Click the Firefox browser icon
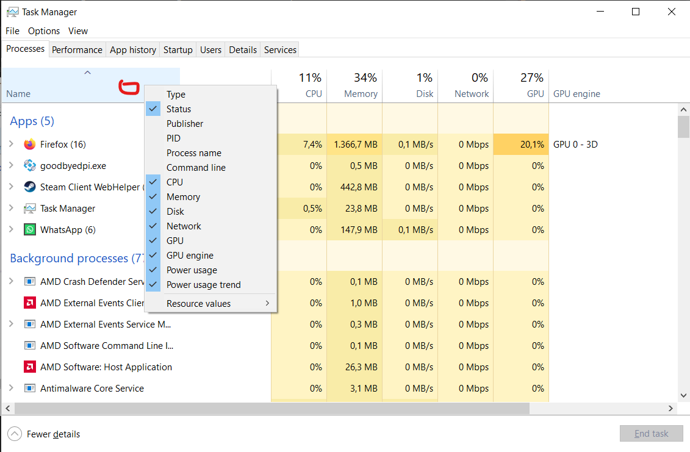The image size is (690, 452). 30,145
